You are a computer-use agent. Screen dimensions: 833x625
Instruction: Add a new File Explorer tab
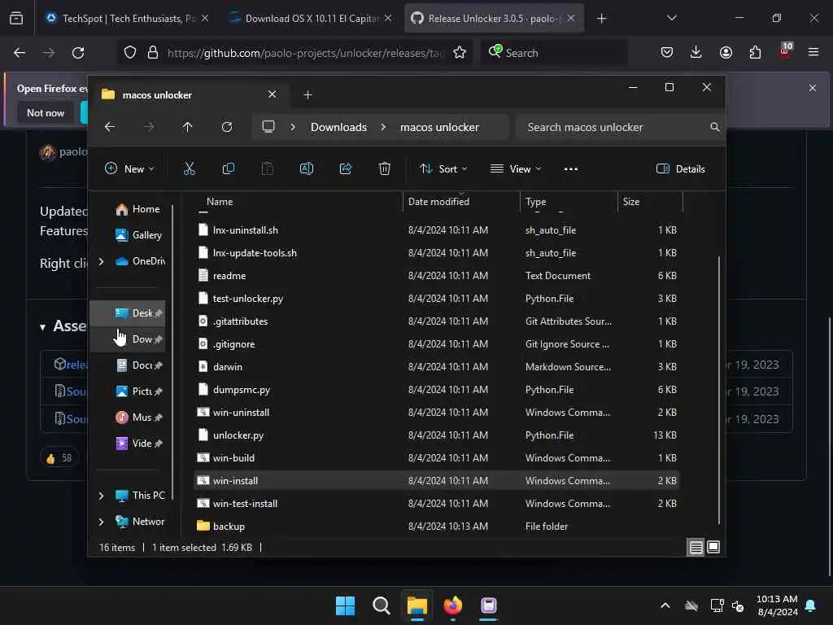[x=307, y=94]
